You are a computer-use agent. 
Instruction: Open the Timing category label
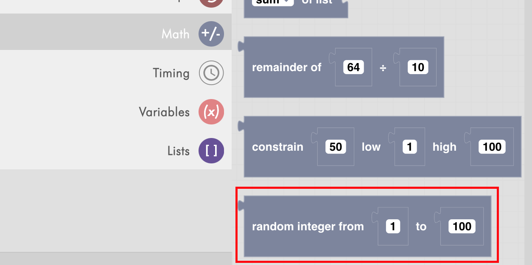171,73
